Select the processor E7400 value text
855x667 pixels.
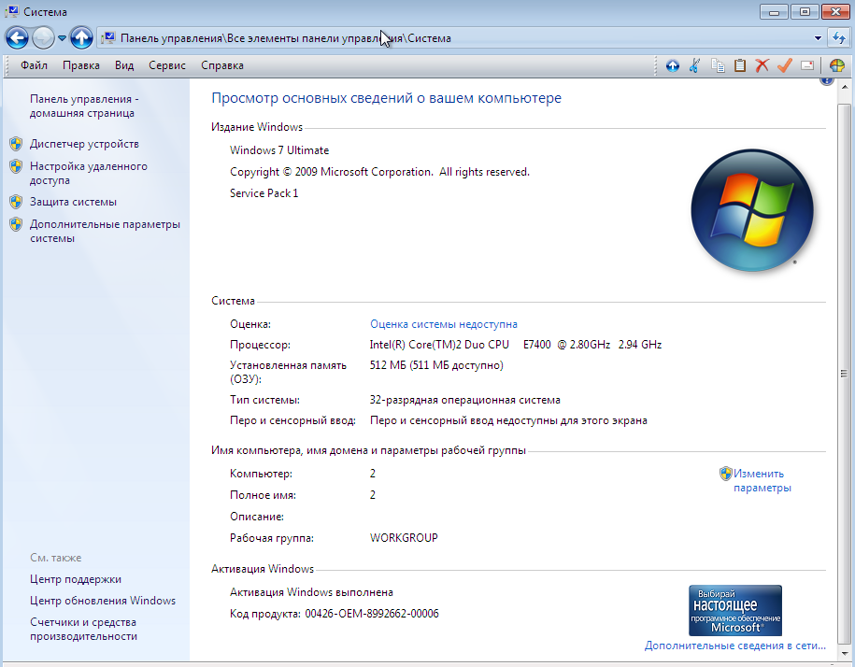click(x=515, y=345)
